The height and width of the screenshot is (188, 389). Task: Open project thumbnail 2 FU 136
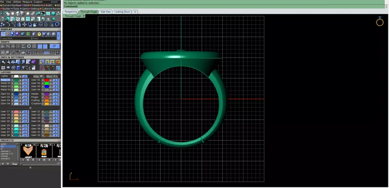coord(44,150)
